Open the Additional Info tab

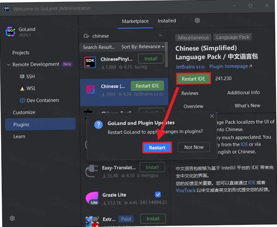pyautogui.click(x=243, y=92)
